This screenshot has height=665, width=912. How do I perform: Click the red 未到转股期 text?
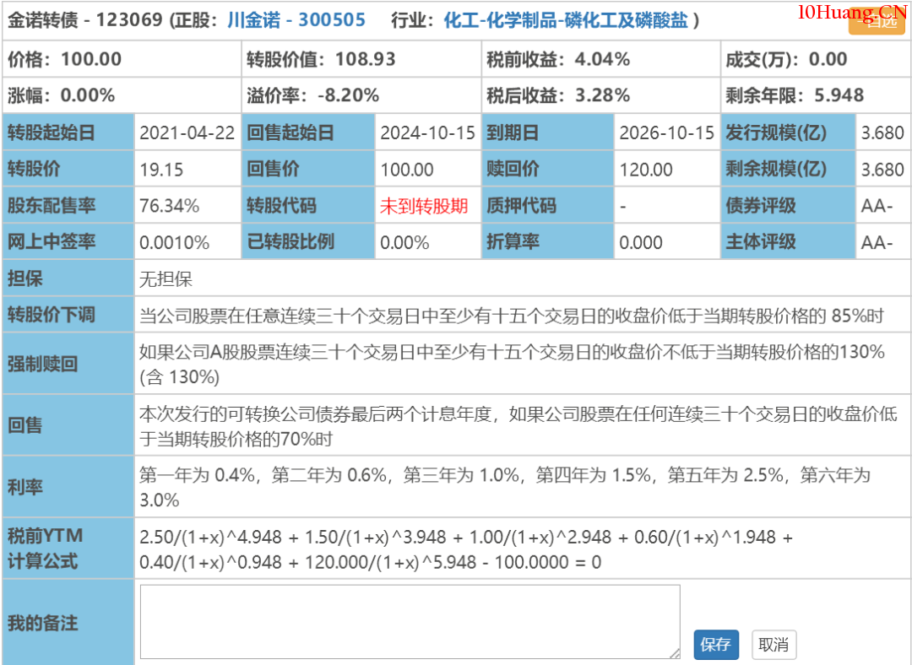(x=424, y=206)
